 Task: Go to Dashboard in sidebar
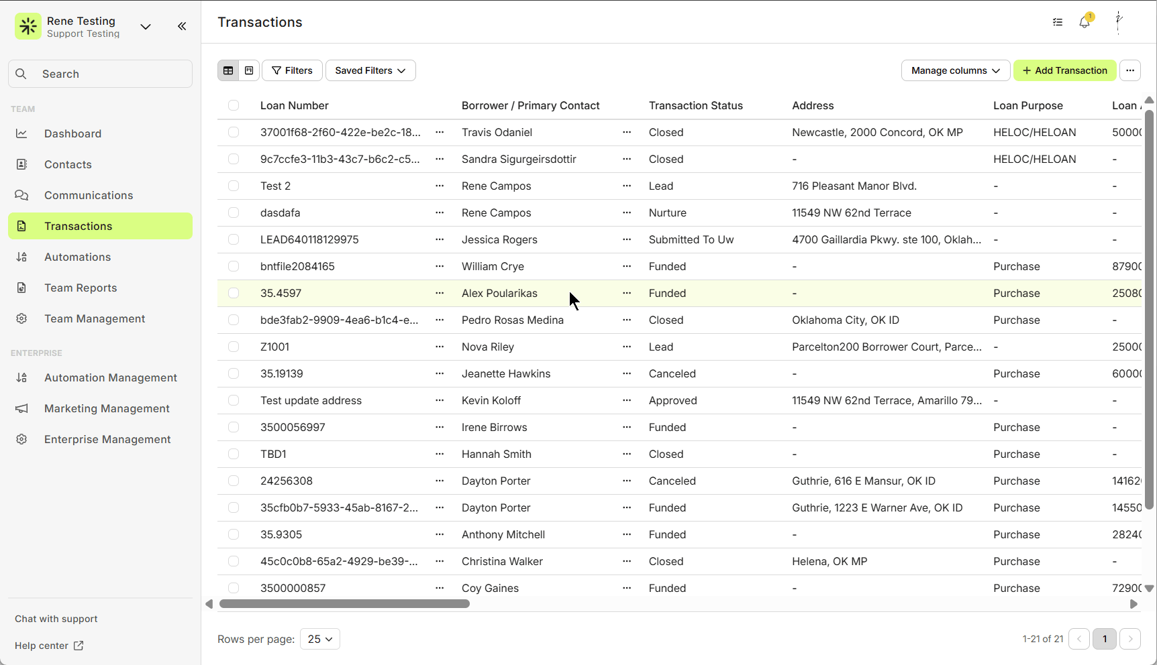(x=72, y=133)
